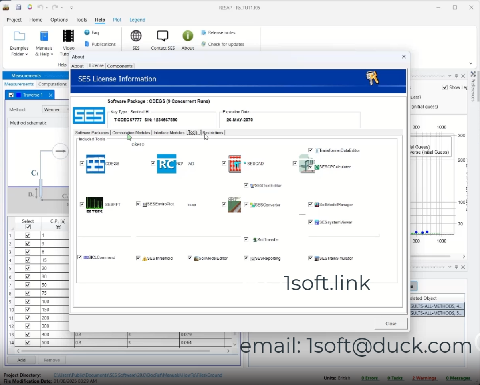The image size is (480, 385).
Task: Switch to the Plot ribbon tab
Action: [x=117, y=20]
